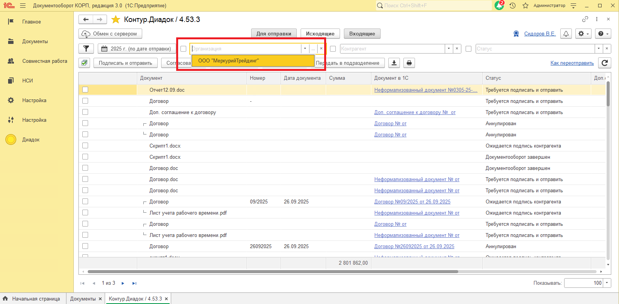Viewport: 619px width, 304px height.
Task: Click the Подписать и отправить button
Action: (125, 63)
